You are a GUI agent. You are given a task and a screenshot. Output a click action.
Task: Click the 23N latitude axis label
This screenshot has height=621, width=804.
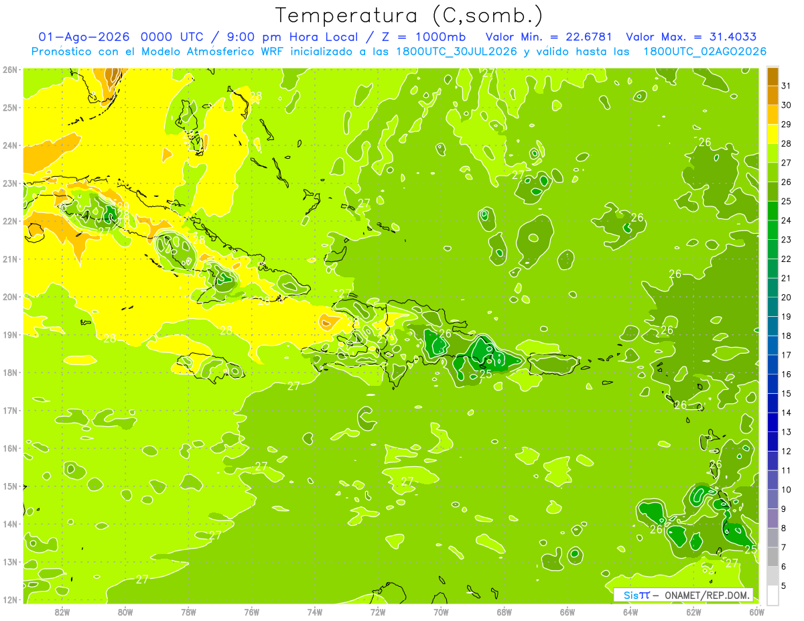coord(10,183)
